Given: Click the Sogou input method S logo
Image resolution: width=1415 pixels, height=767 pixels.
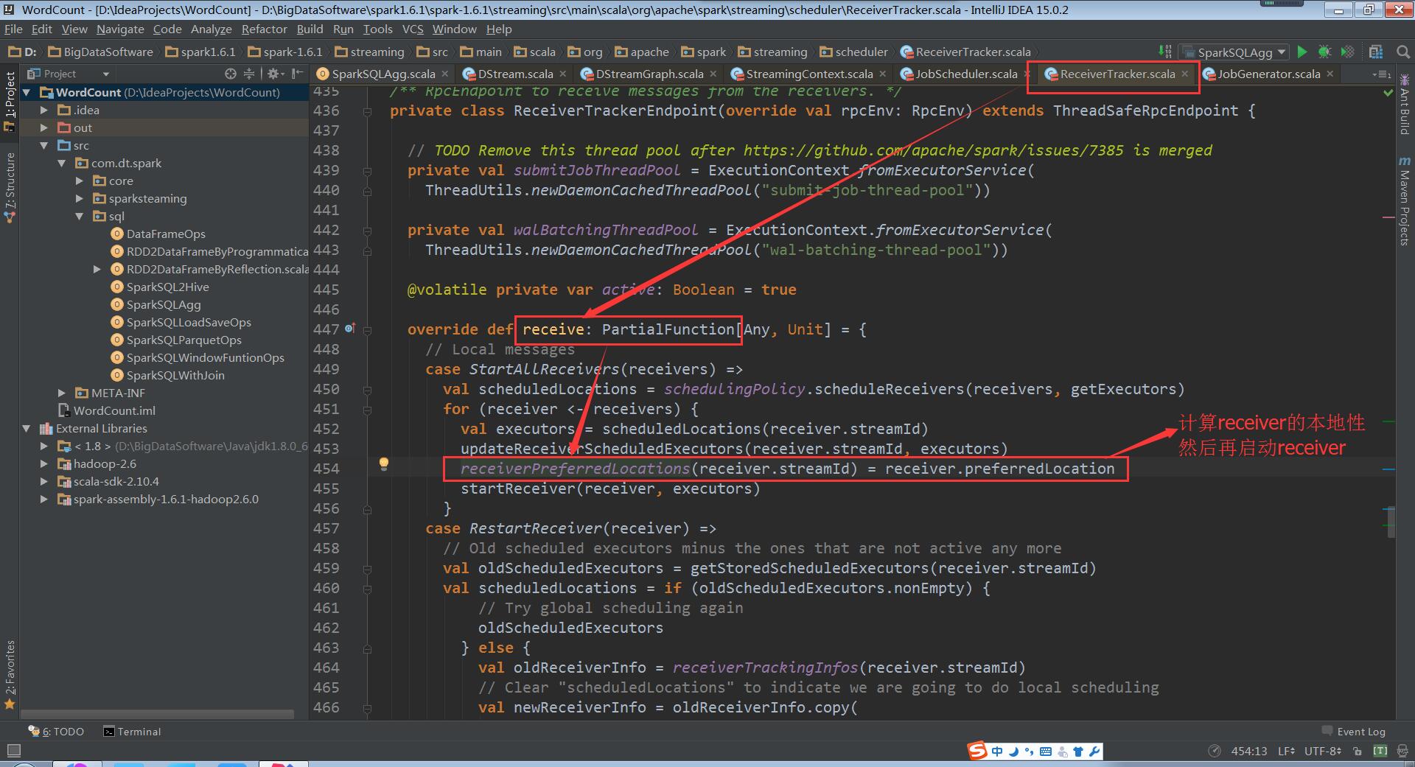Looking at the screenshot, I should point(977,751).
